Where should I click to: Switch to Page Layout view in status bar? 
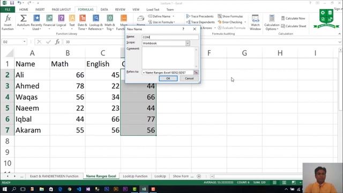tap(284, 182)
